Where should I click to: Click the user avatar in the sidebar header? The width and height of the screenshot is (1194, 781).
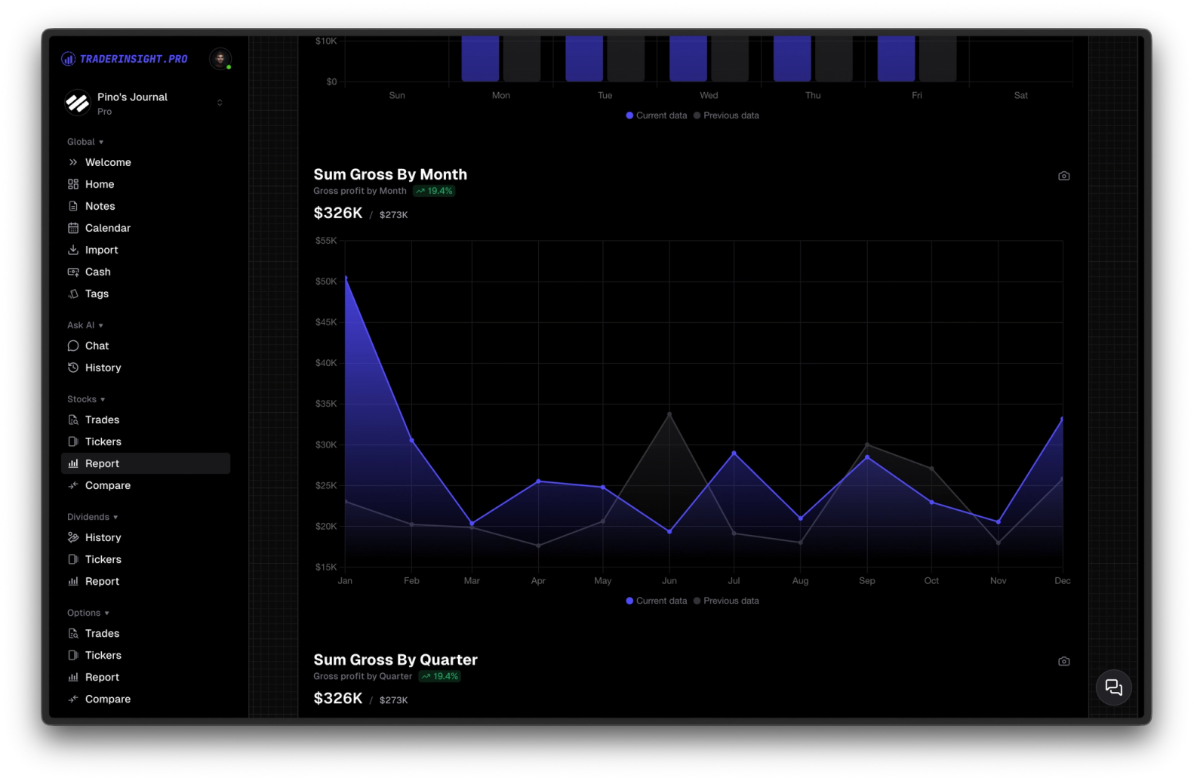click(220, 59)
